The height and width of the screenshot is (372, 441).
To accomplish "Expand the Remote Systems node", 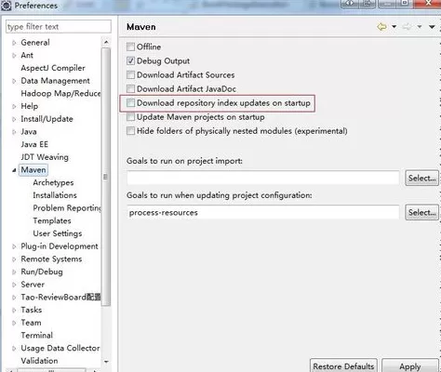I will (14, 259).
